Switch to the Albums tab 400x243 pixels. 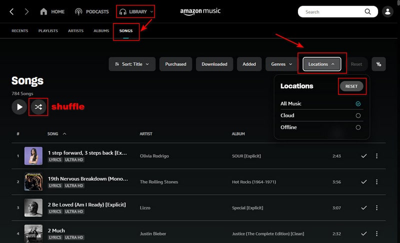[101, 31]
